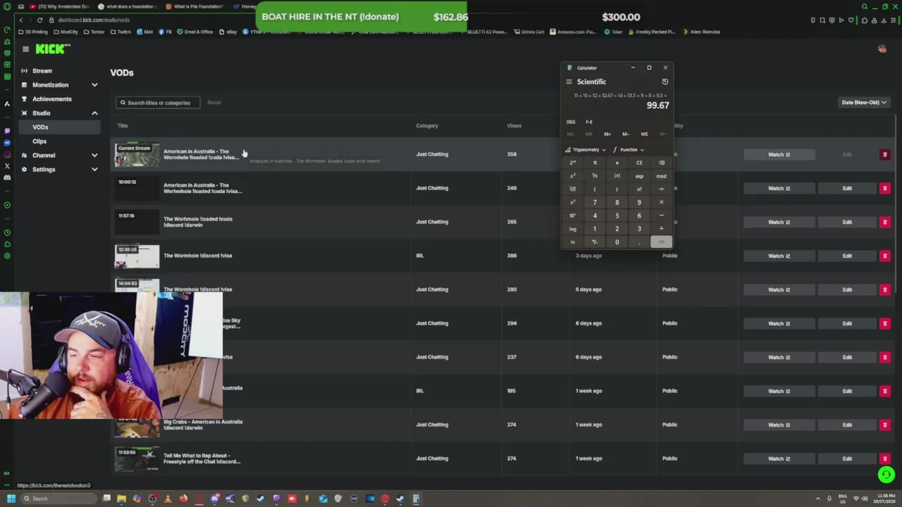
Task: Click the square root key
Action: (x=573, y=189)
